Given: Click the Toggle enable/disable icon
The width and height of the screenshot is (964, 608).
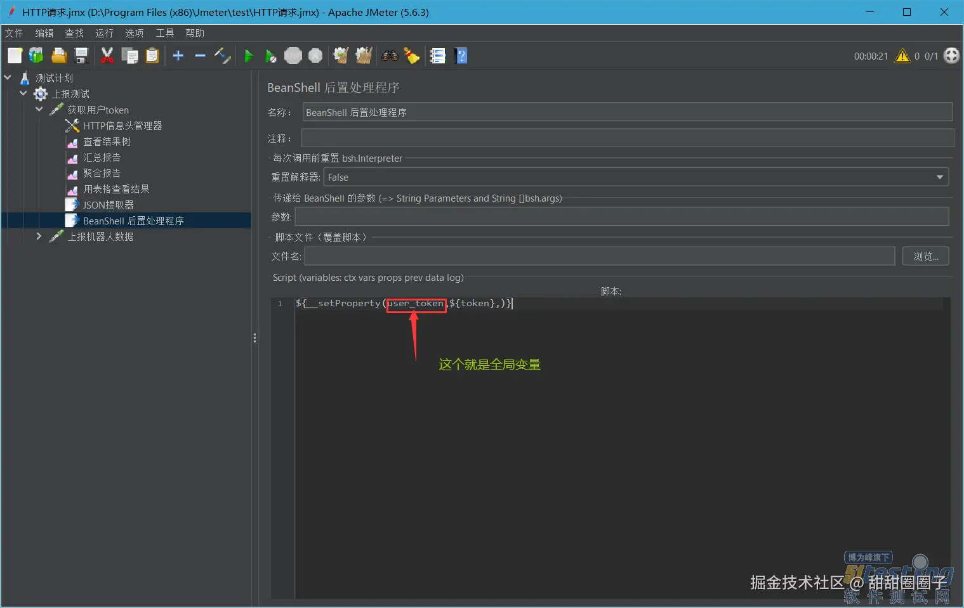Looking at the screenshot, I should click(223, 56).
